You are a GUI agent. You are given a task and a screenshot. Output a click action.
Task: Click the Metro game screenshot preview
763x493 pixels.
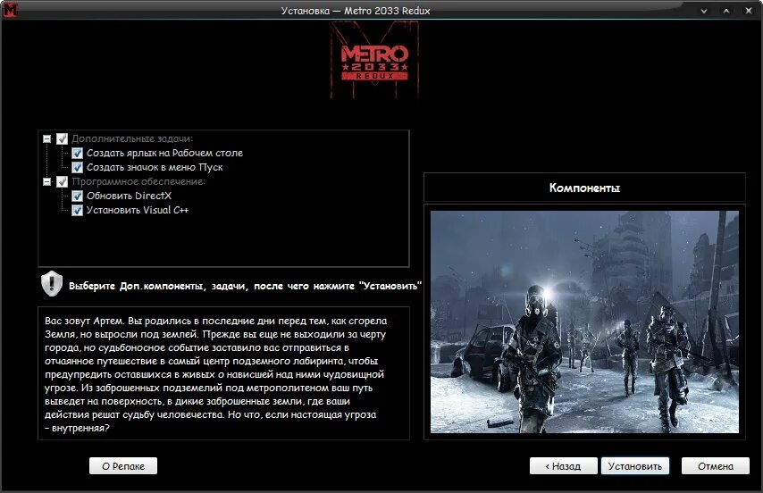584,322
